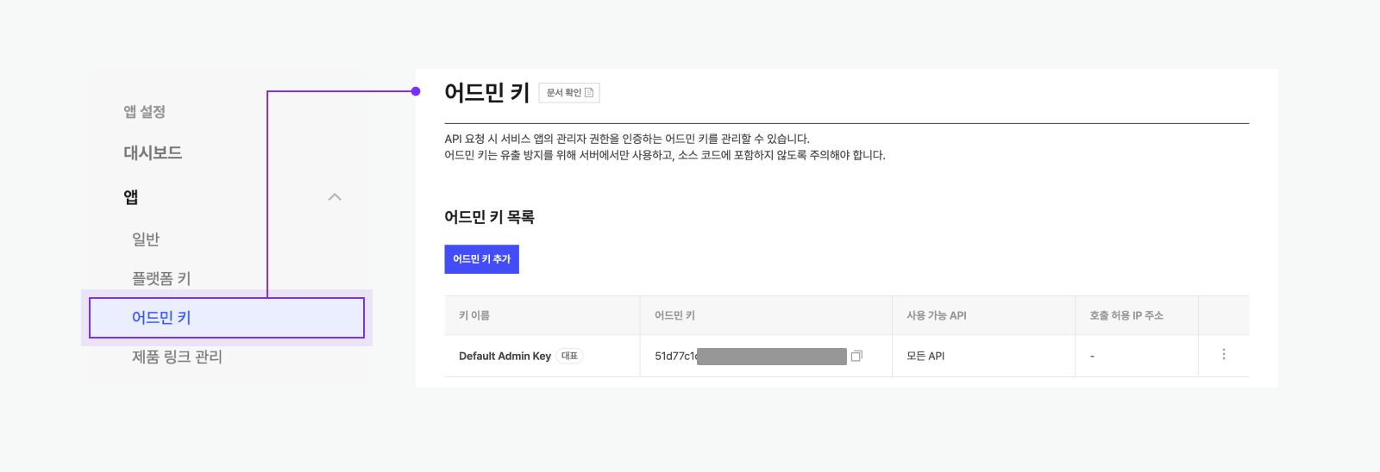The image size is (1380, 472).
Task: Open the 대시보드 menu item
Action: point(153,152)
